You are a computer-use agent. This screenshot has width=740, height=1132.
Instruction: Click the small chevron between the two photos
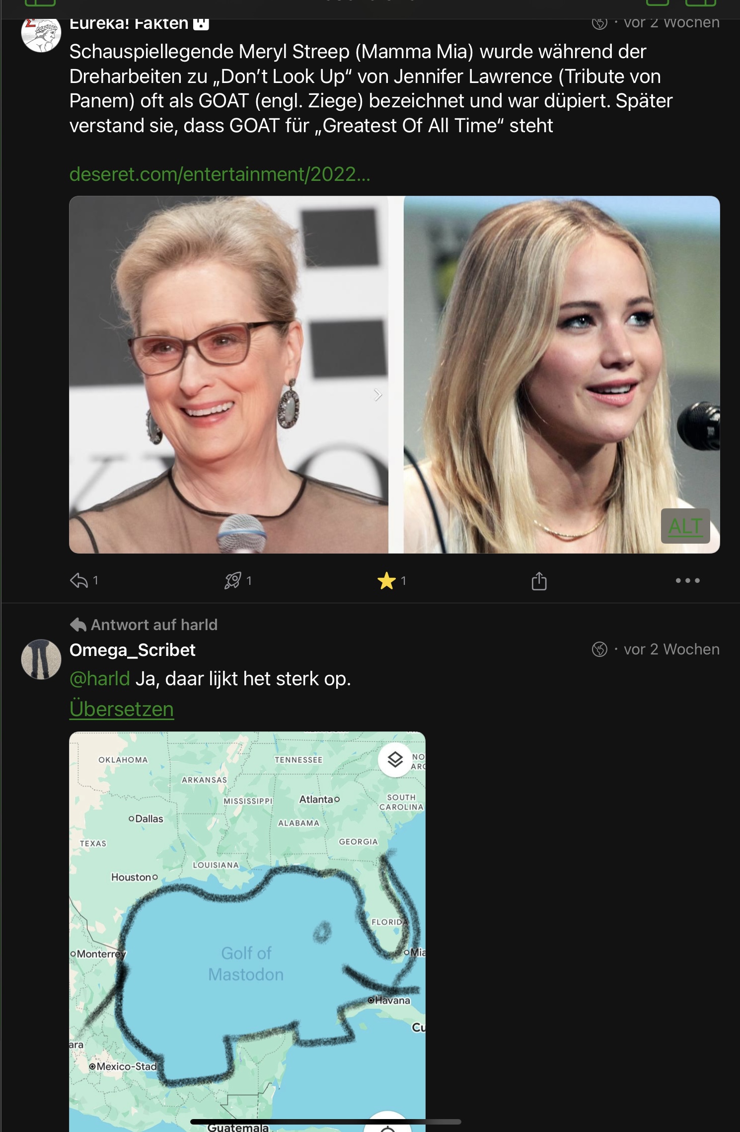point(378,395)
